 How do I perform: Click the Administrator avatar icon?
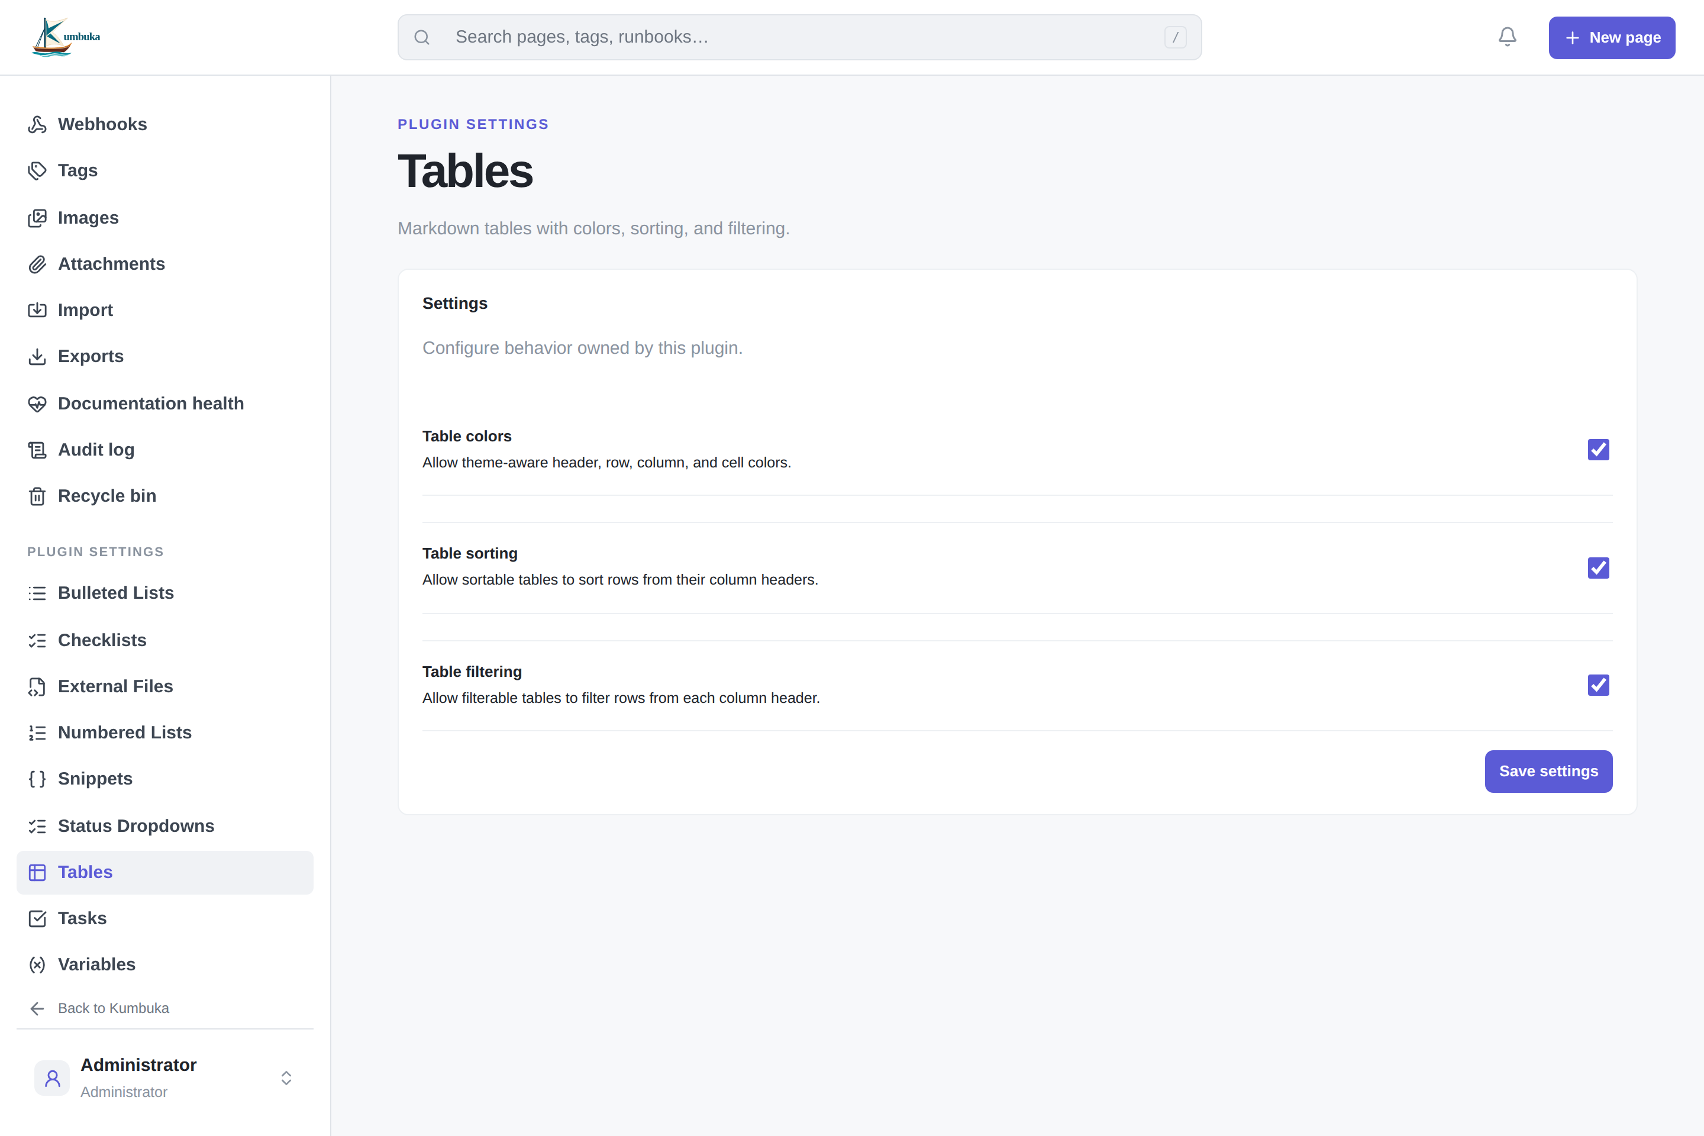pos(52,1078)
